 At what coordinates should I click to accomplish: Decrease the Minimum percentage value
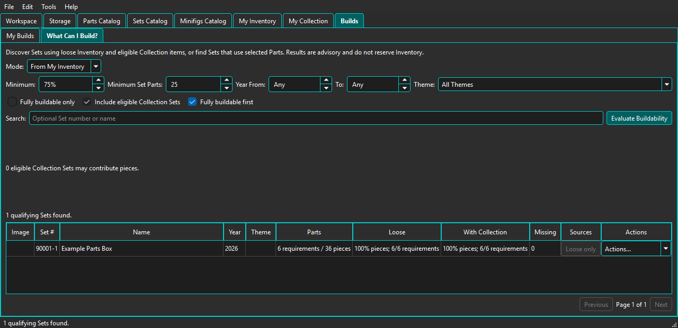click(98, 88)
